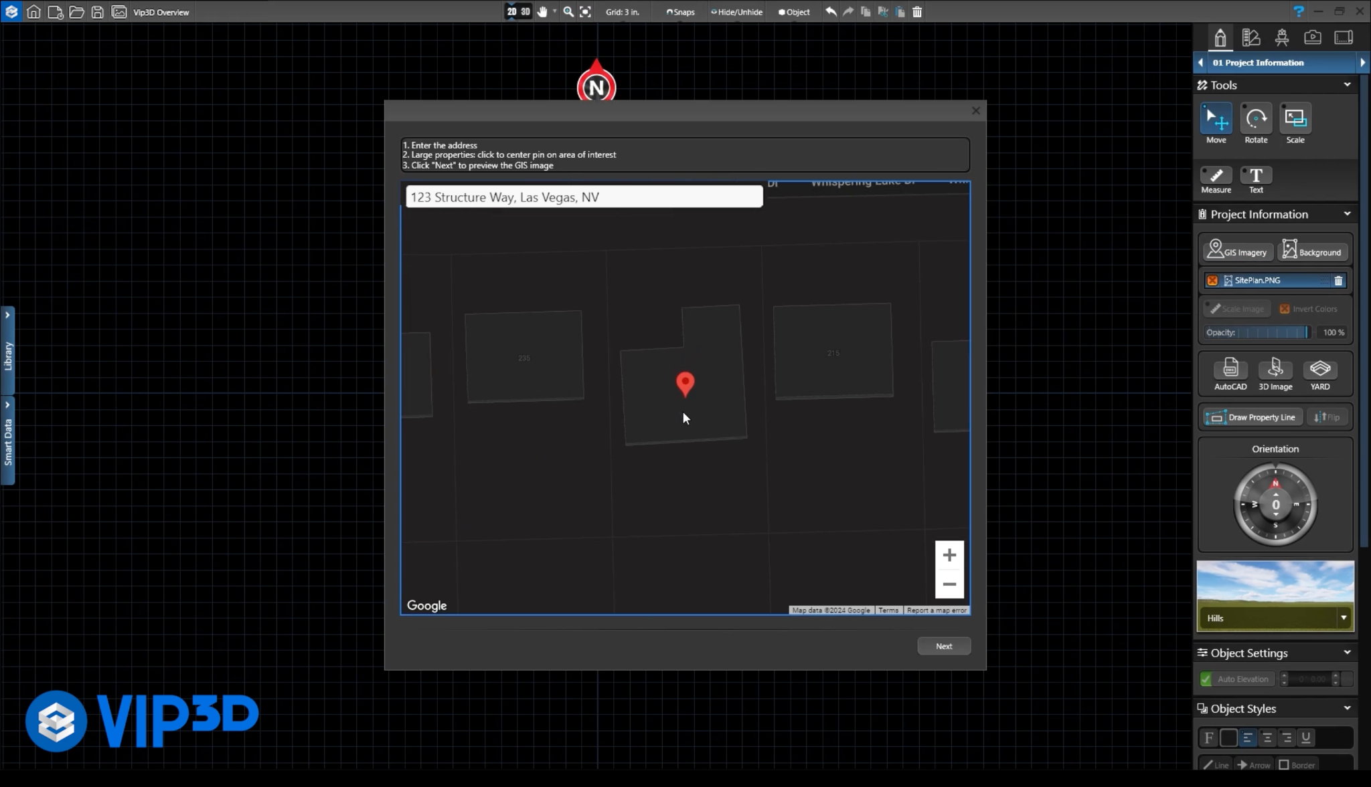Screen dimensions: 1371x787
Task: Click the Orientation compass dial
Action: point(1275,504)
